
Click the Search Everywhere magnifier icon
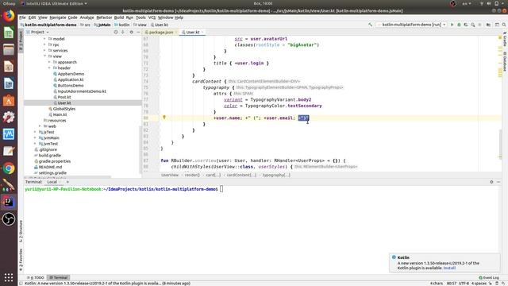coord(504,25)
